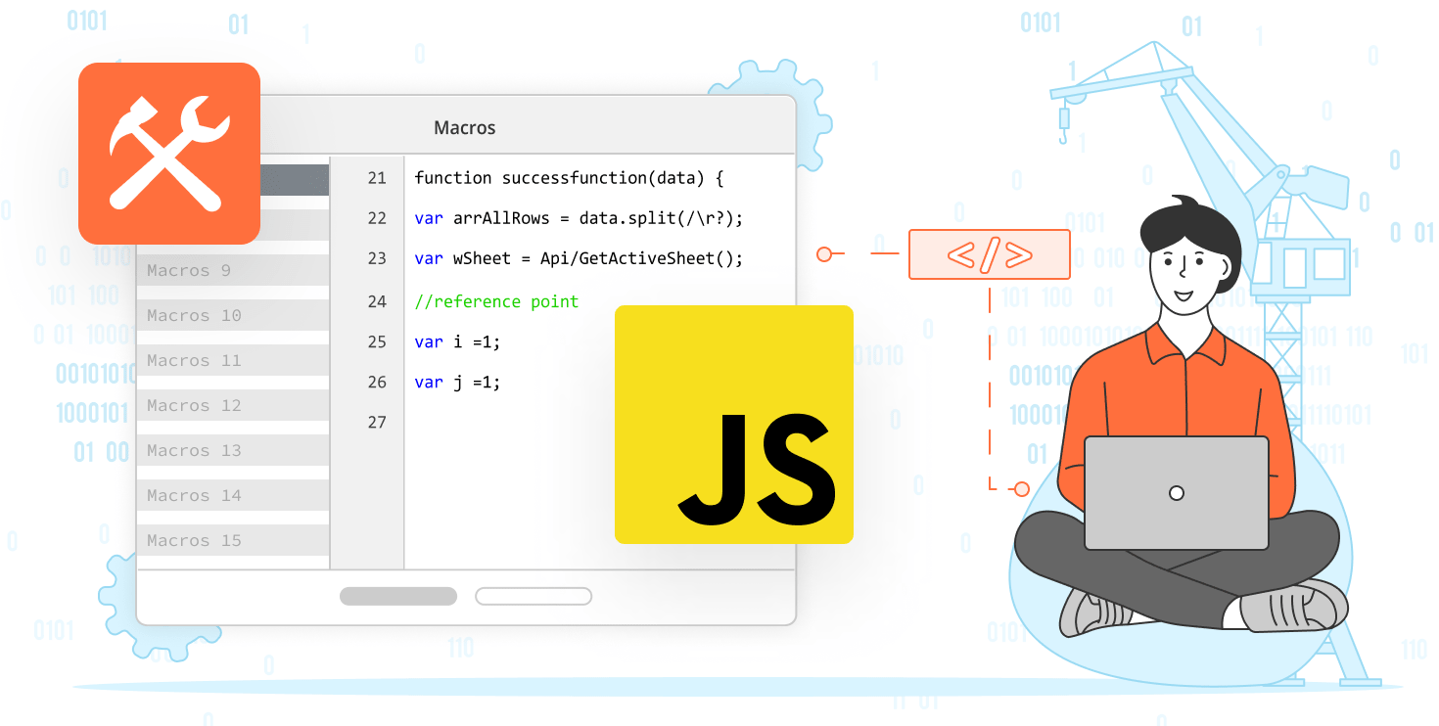Click the orange circle at dashed line end
Image resolution: width=1439 pixels, height=726 pixels.
click(1022, 488)
